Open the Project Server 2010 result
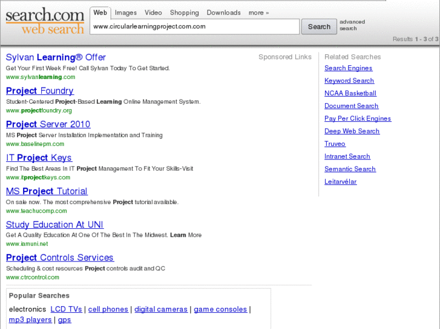 click(x=48, y=124)
